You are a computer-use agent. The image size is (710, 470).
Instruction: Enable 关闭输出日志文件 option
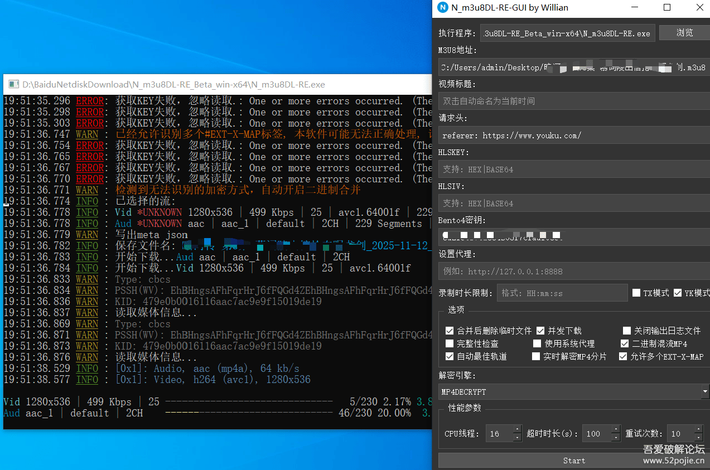[x=626, y=330]
